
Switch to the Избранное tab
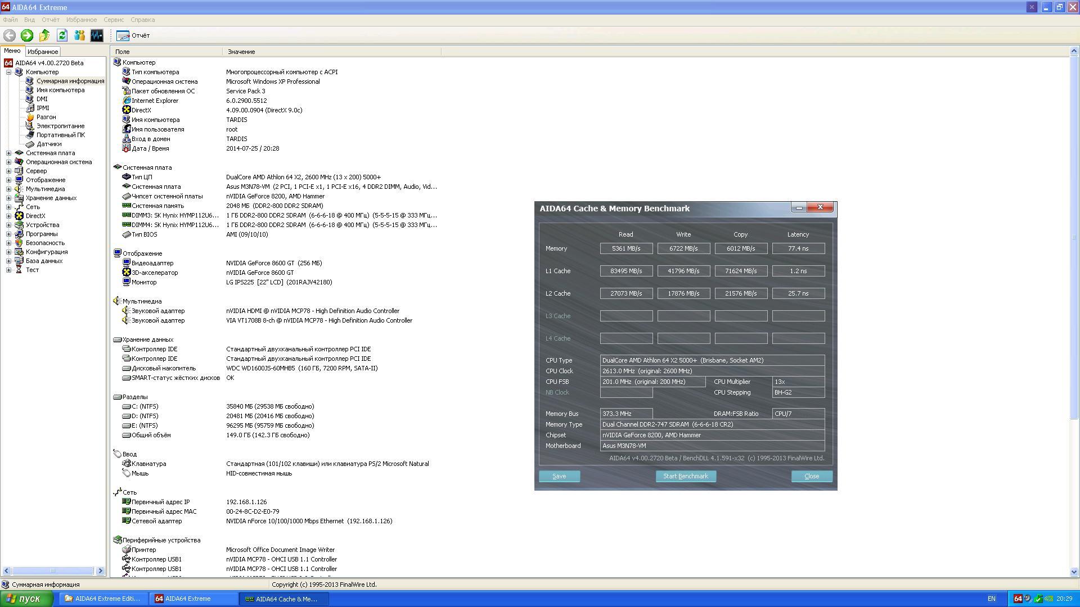coord(43,52)
